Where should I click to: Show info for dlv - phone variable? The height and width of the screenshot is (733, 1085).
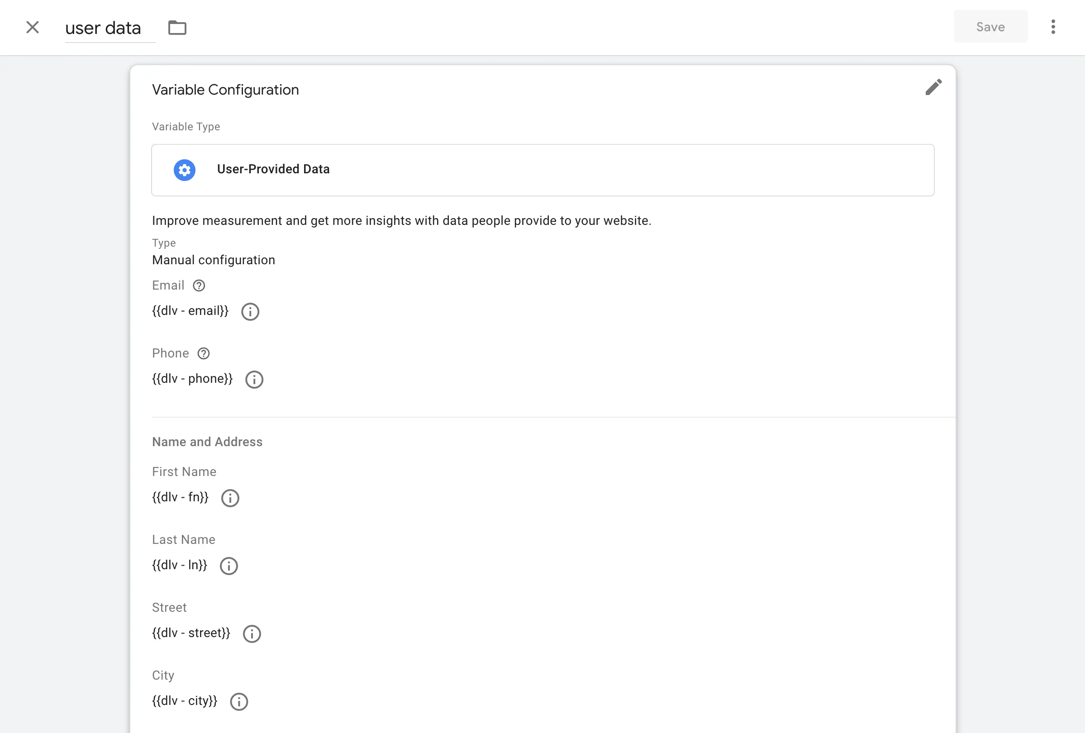click(x=254, y=380)
